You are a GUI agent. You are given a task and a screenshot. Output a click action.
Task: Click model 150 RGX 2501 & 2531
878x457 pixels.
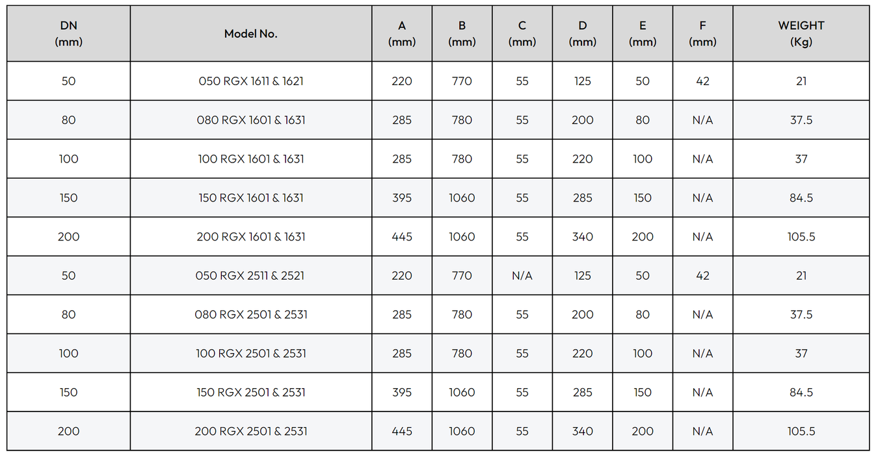(251, 393)
